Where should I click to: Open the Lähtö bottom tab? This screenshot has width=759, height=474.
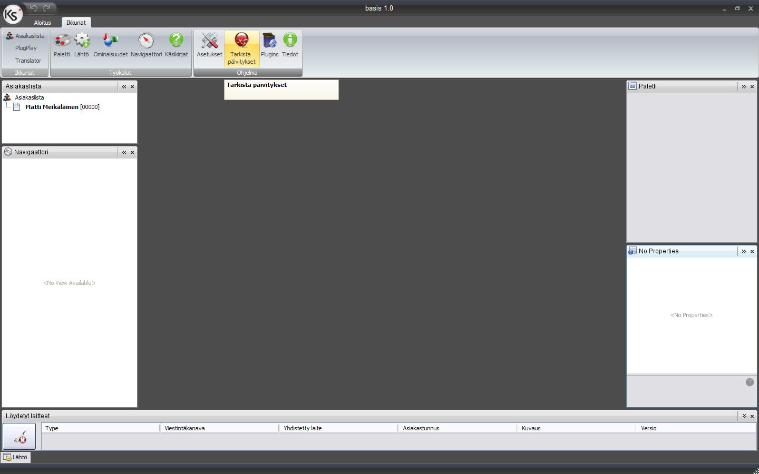pos(16,457)
